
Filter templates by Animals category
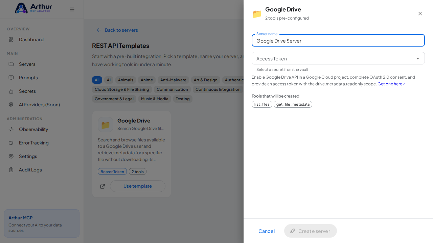tap(126, 80)
